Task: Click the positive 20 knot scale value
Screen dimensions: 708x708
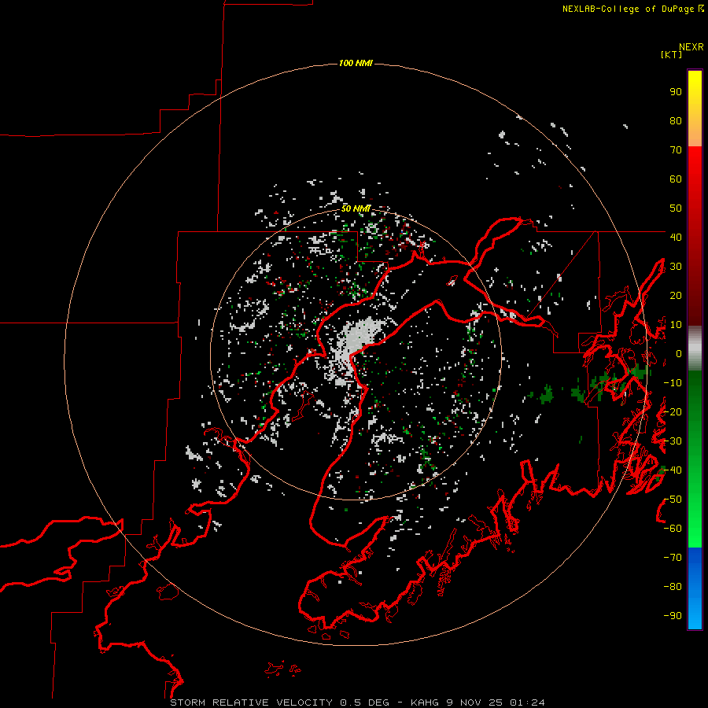Action: pos(676,295)
